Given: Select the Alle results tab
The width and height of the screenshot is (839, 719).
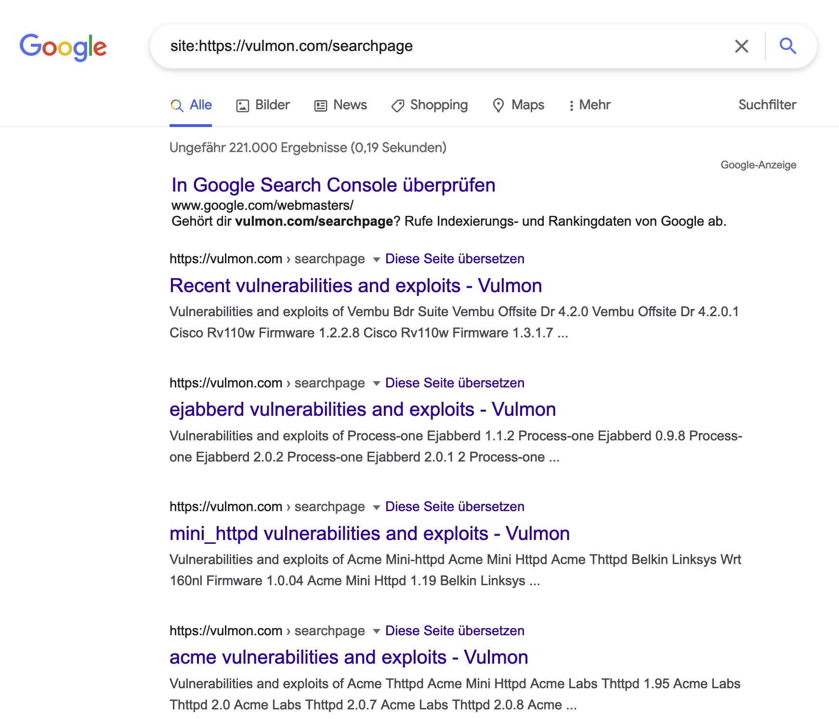Looking at the screenshot, I should 191,105.
